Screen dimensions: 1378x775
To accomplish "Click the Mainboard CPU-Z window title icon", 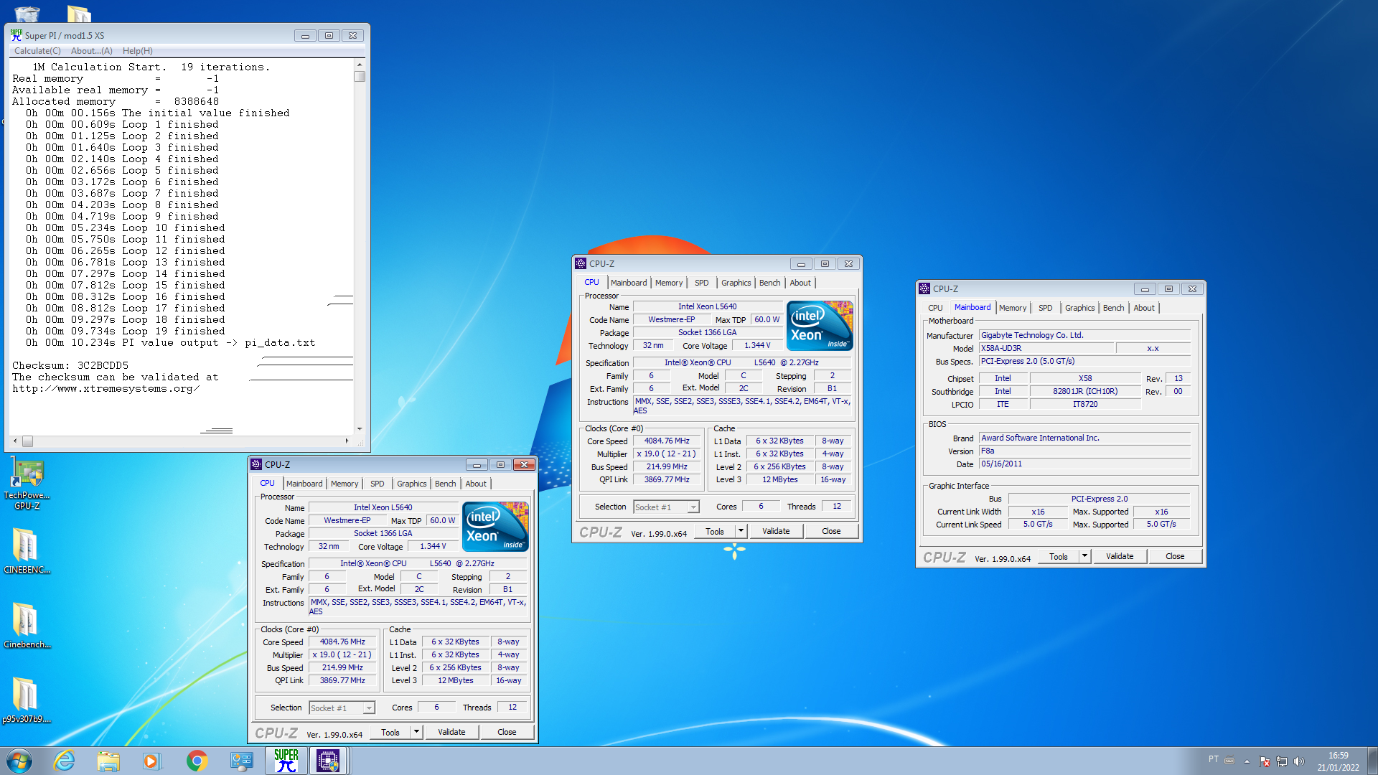I will [924, 288].
